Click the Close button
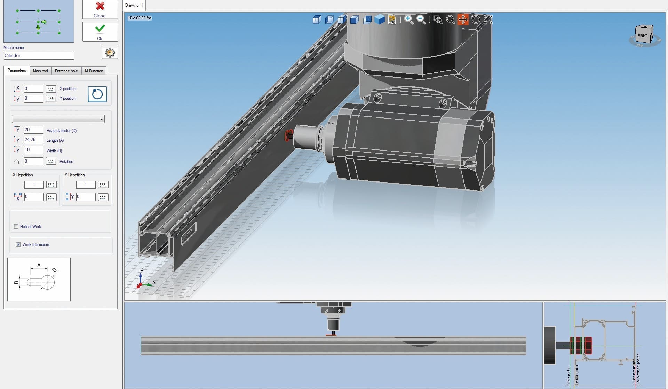 click(100, 9)
